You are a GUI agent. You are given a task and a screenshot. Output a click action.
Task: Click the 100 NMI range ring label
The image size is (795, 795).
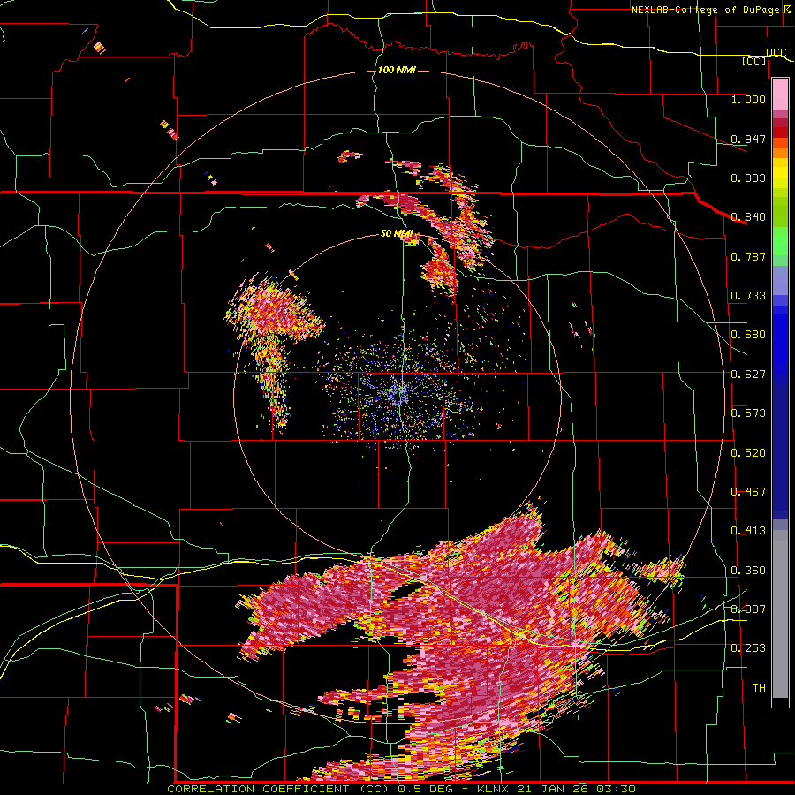[397, 70]
